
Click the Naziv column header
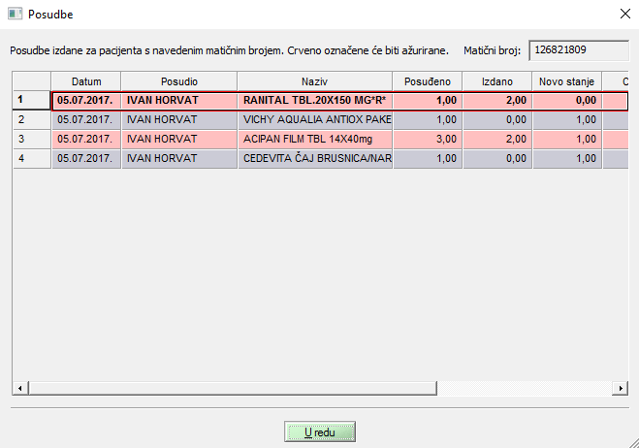coord(314,81)
